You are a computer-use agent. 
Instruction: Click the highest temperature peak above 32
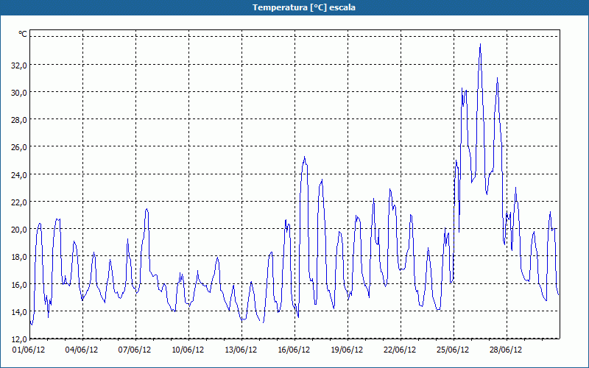click(x=480, y=44)
